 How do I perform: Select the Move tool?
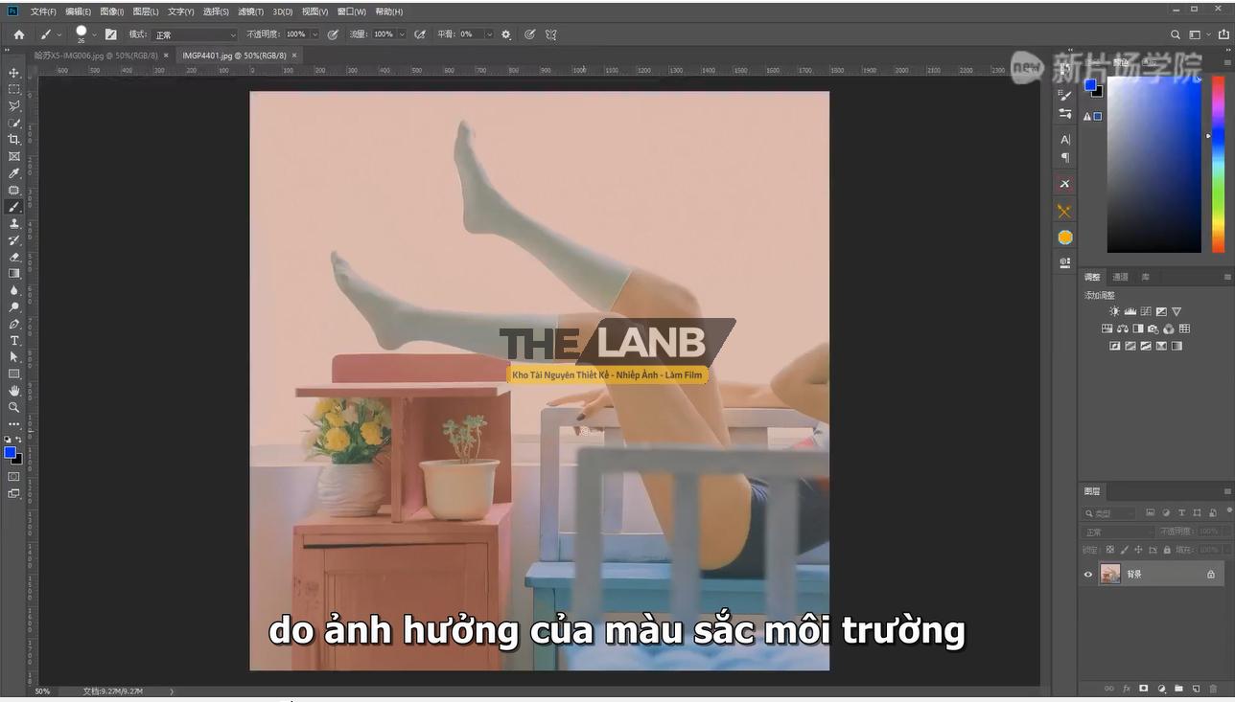point(14,72)
